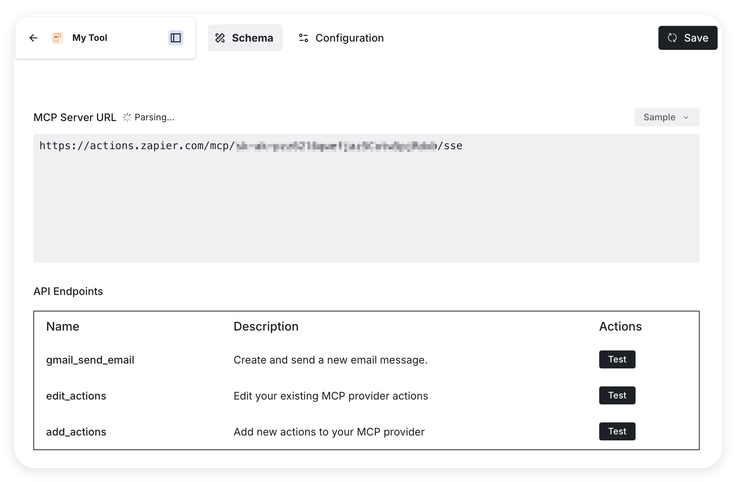The width and height of the screenshot is (736, 482).
Task: Test the edit_actions endpoint
Action: tap(617, 395)
